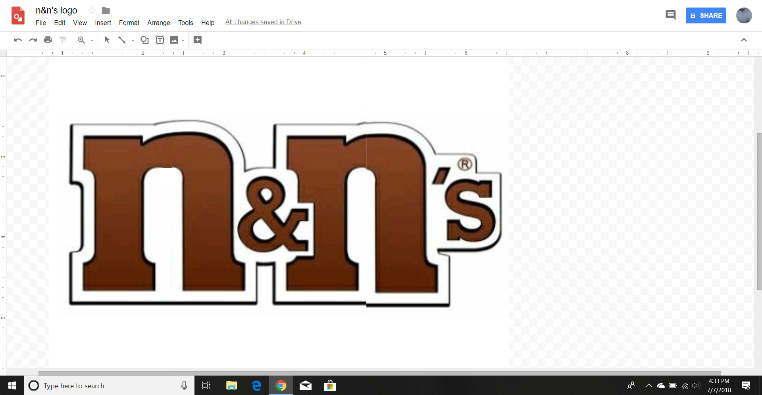Select the n&n's logo image on canvas
762x395 pixels.
(x=285, y=214)
